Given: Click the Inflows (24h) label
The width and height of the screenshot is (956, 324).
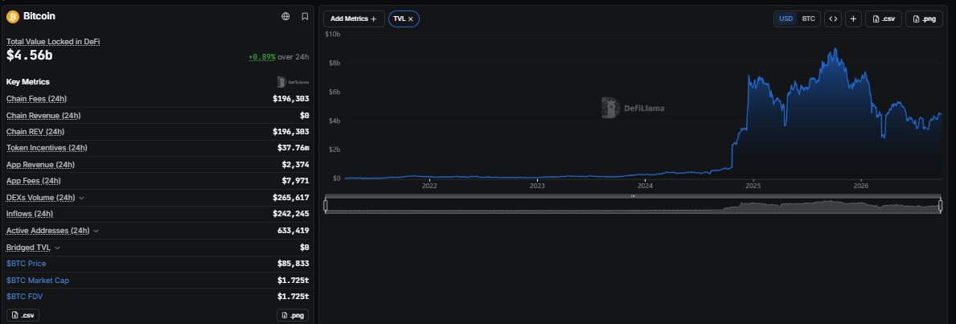Looking at the screenshot, I should coord(30,214).
